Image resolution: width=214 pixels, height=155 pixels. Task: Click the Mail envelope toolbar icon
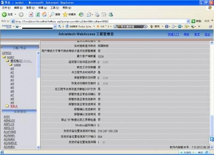89,15
